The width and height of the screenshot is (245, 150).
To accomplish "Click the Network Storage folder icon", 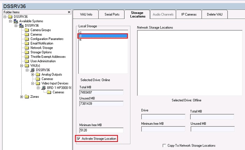I will (x=27, y=48).
